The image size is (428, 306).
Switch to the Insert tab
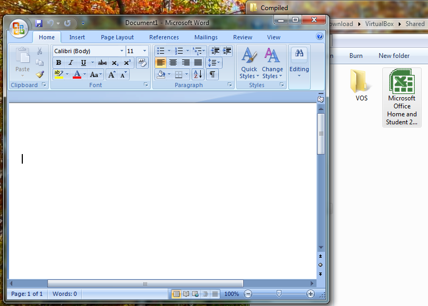tap(77, 37)
